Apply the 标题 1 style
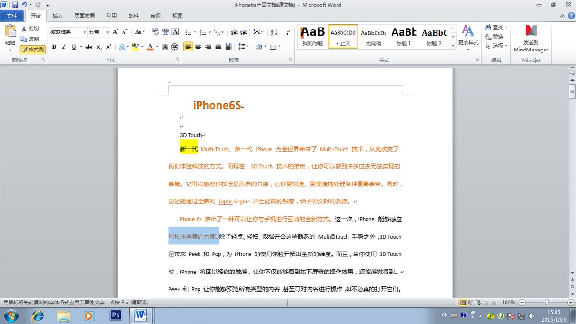 pos(404,36)
